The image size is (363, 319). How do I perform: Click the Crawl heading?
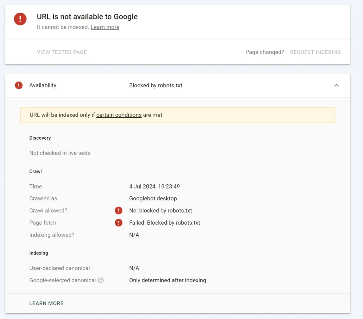click(x=35, y=171)
